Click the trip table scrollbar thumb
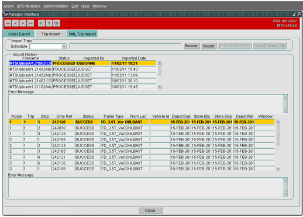 tap(278, 135)
